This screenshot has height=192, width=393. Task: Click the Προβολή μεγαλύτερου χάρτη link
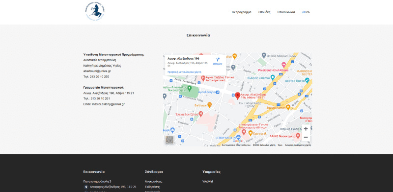point(184,72)
